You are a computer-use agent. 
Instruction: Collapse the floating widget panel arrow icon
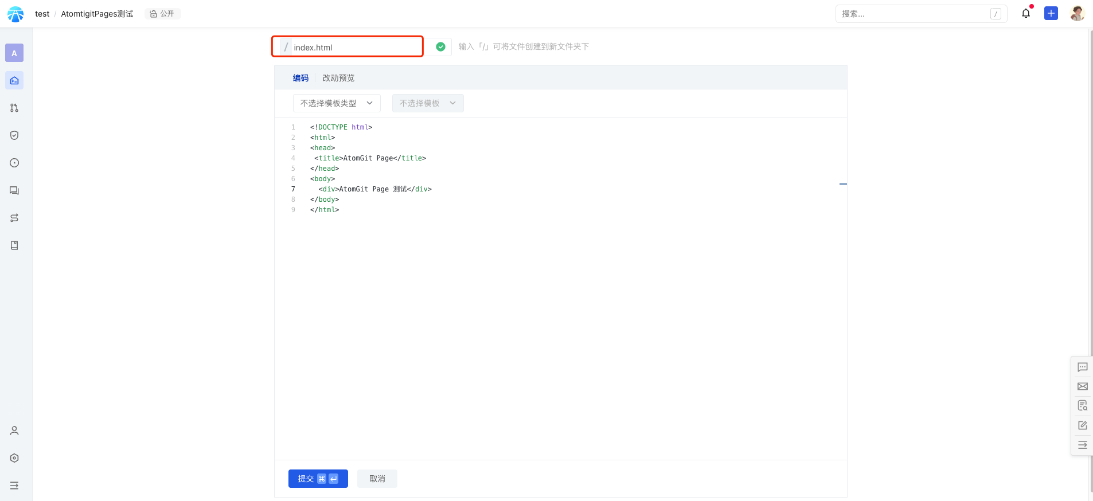(1083, 445)
